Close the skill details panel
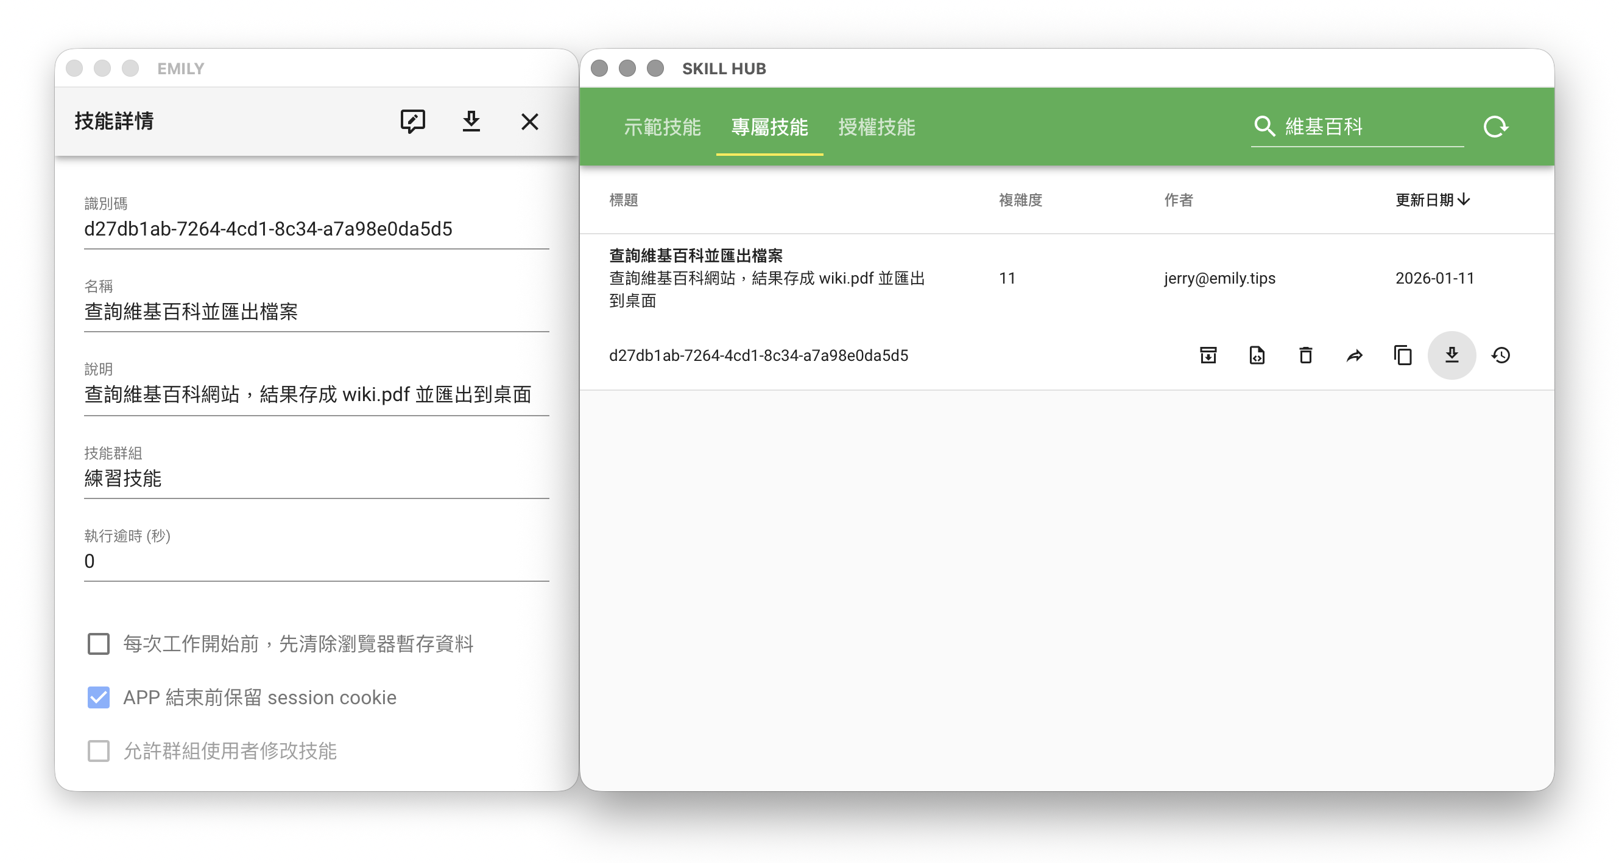 click(529, 121)
